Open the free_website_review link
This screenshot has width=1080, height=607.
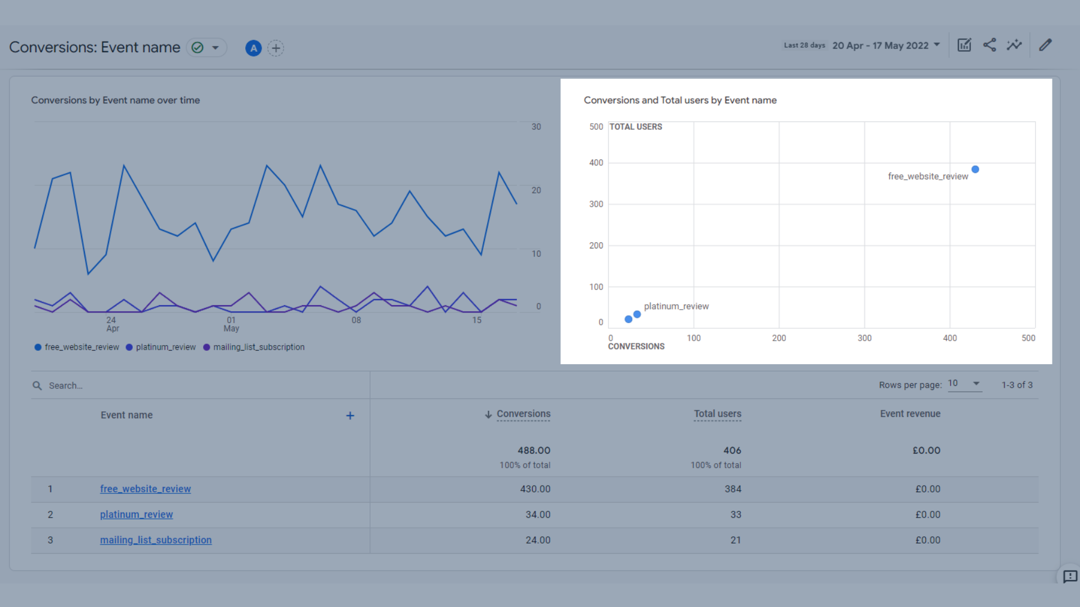[145, 489]
